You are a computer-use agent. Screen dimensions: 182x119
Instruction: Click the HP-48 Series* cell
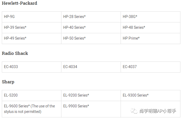[151, 28]
